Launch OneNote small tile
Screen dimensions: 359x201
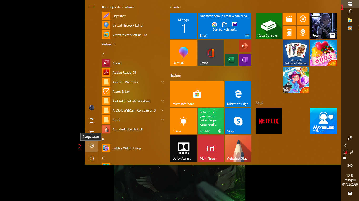[245, 60]
